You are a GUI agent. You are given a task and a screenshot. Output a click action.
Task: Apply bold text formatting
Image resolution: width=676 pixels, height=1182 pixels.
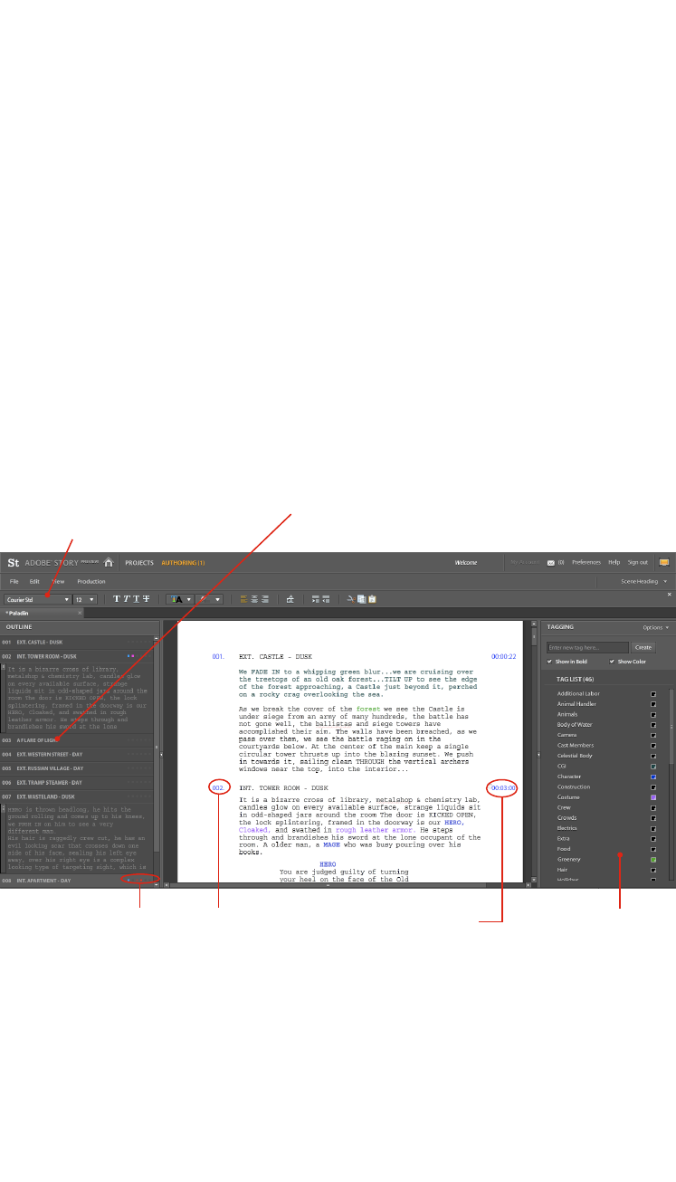(x=117, y=599)
